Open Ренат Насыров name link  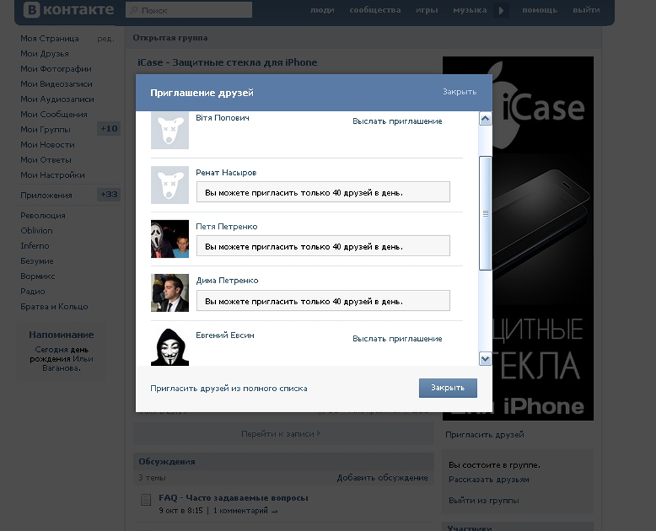(x=226, y=172)
